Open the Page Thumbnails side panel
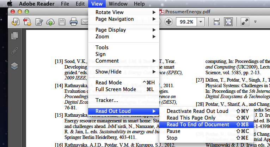 pyautogui.click(x=14, y=36)
